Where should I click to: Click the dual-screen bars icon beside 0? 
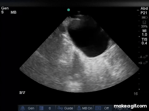click(x=41, y=108)
